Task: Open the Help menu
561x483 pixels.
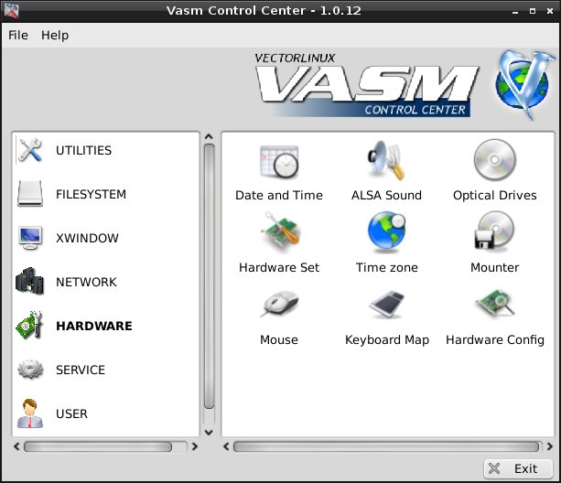Action: [55, 36]
